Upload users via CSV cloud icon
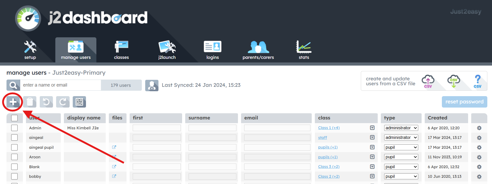This screenshot has width=492, height=184. coord(428,81)
